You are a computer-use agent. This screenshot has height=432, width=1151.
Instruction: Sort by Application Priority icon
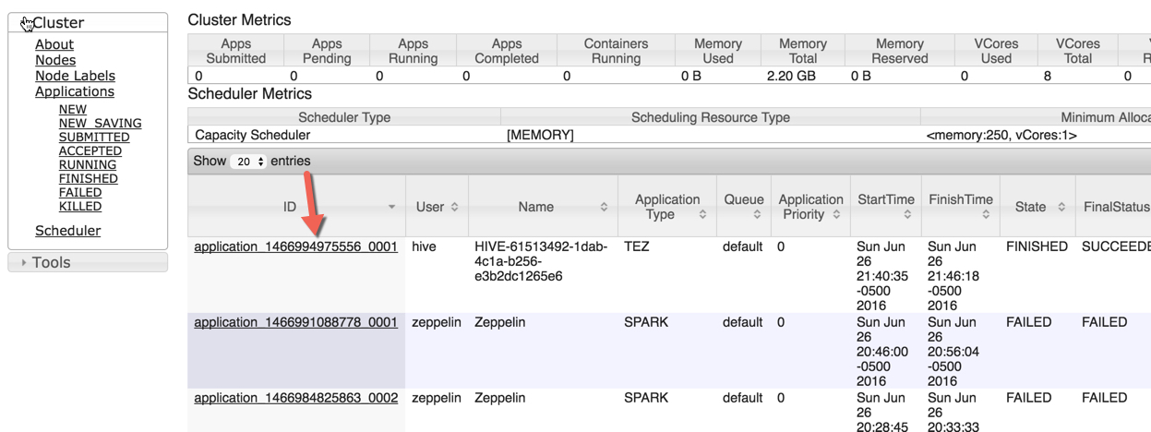pyautogui.click(x=836, y=215)
